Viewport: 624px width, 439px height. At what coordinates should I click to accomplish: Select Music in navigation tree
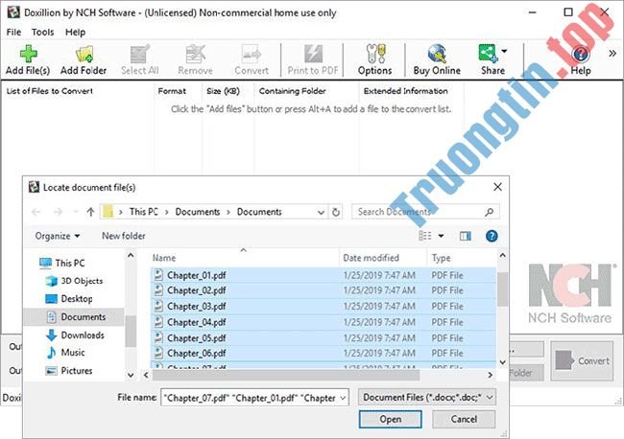[65, 353]
